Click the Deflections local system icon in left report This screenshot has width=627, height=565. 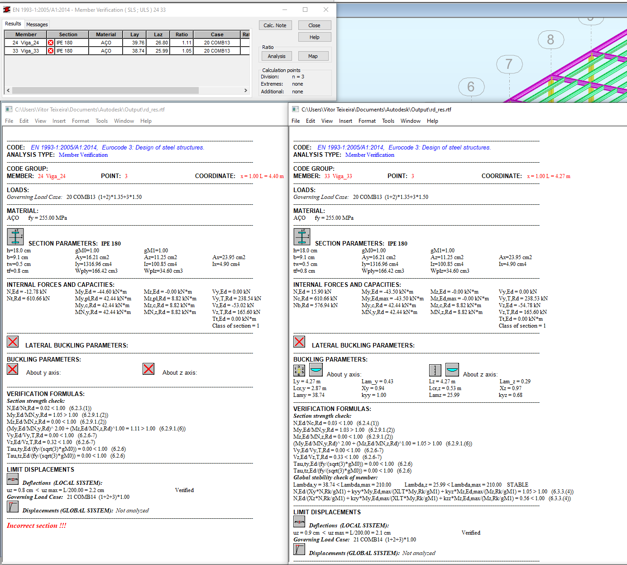[x=12, y=479]
